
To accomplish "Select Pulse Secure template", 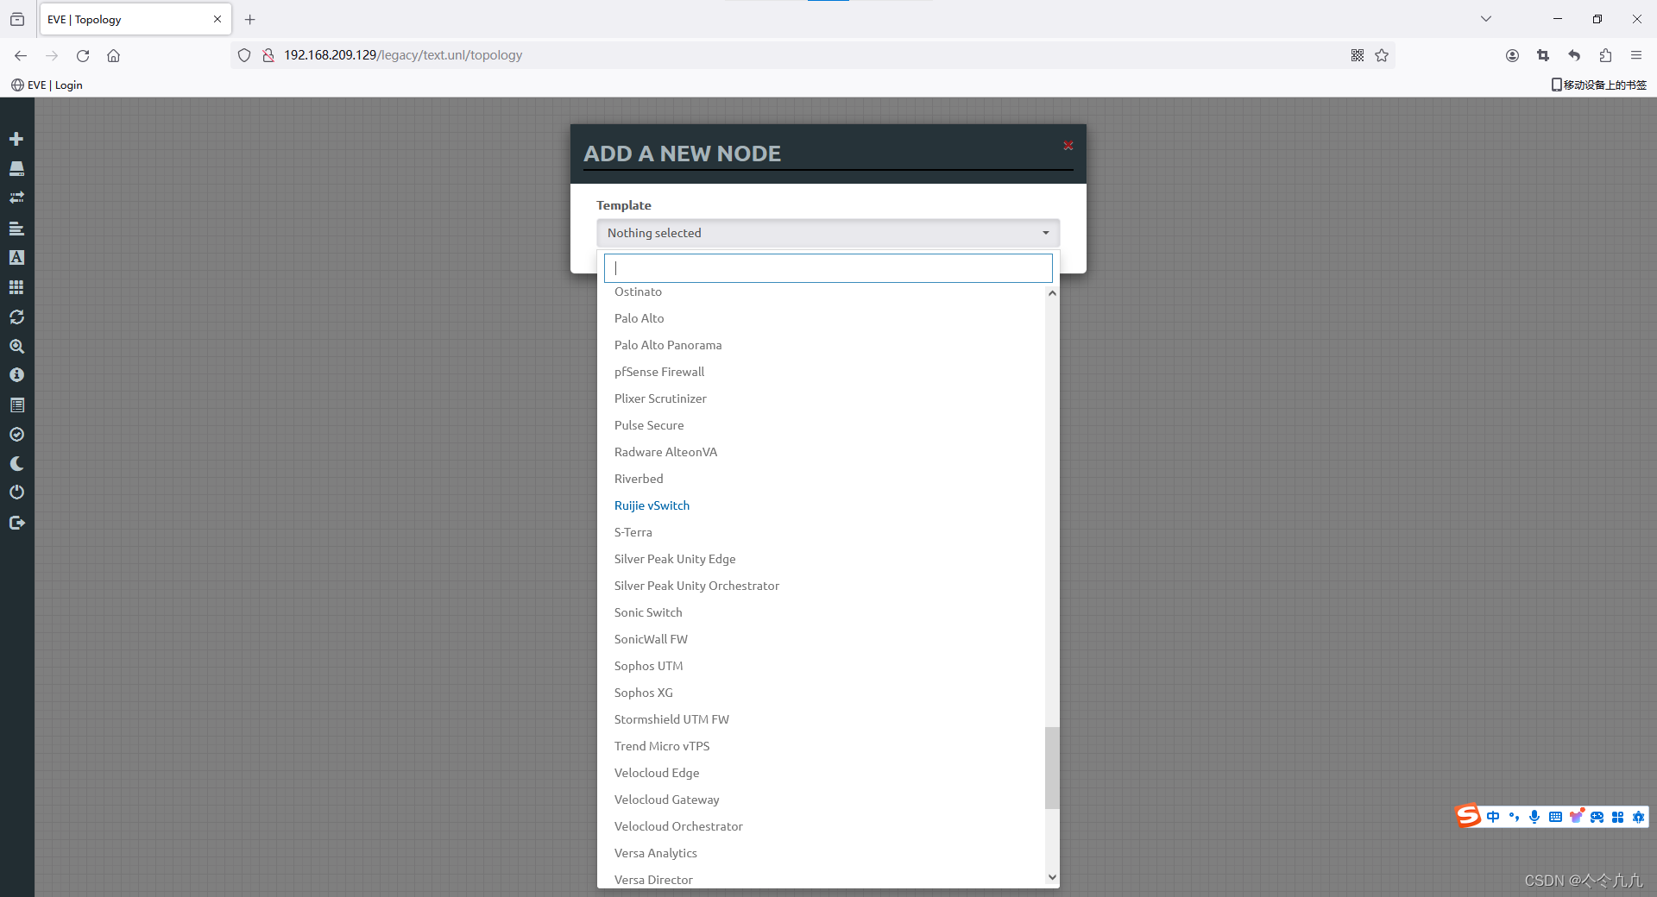I will tap(821, 425).
